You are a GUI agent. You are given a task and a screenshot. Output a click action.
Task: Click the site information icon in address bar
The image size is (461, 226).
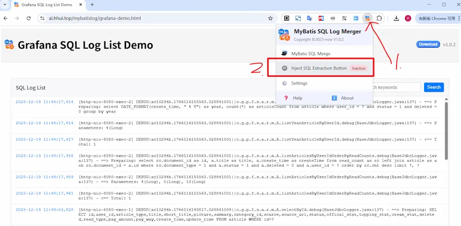coord(42,18)
